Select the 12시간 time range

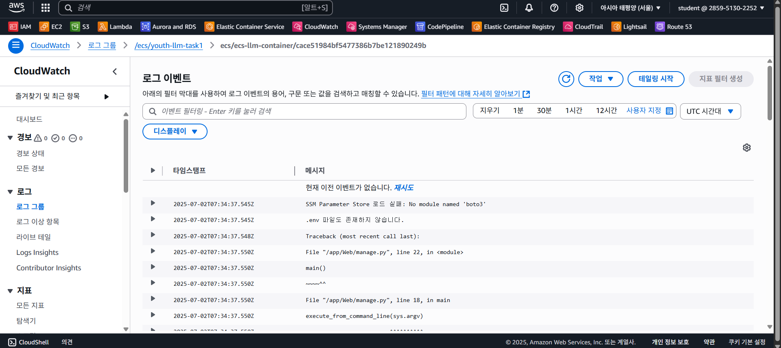(x=606, y=111)
